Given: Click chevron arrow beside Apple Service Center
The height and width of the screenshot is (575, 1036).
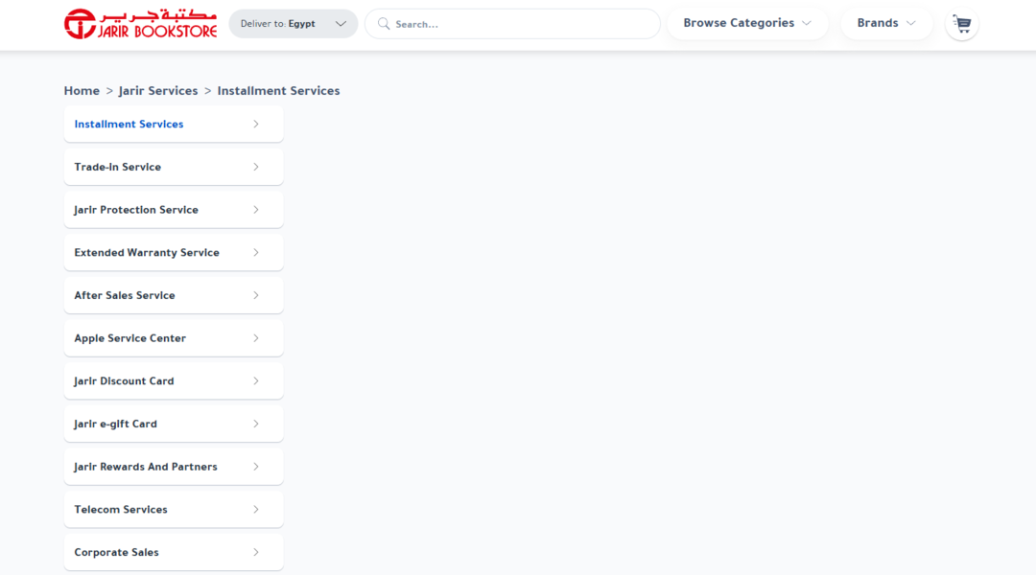Looking at the screenshot, I should point(256,338).
